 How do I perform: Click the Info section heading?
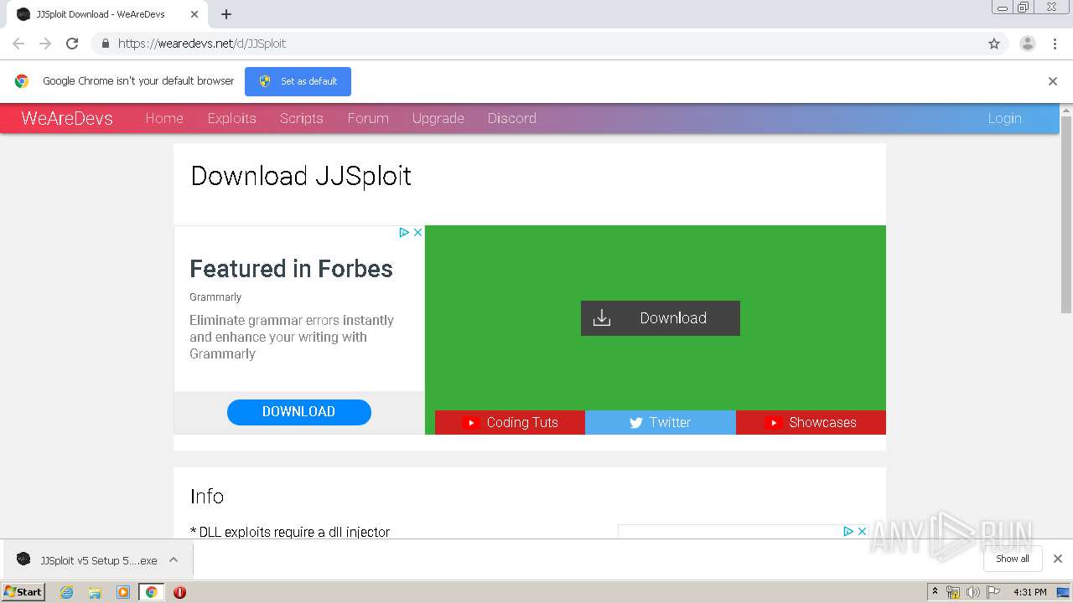pyautogui.click(x=207, y=496)
